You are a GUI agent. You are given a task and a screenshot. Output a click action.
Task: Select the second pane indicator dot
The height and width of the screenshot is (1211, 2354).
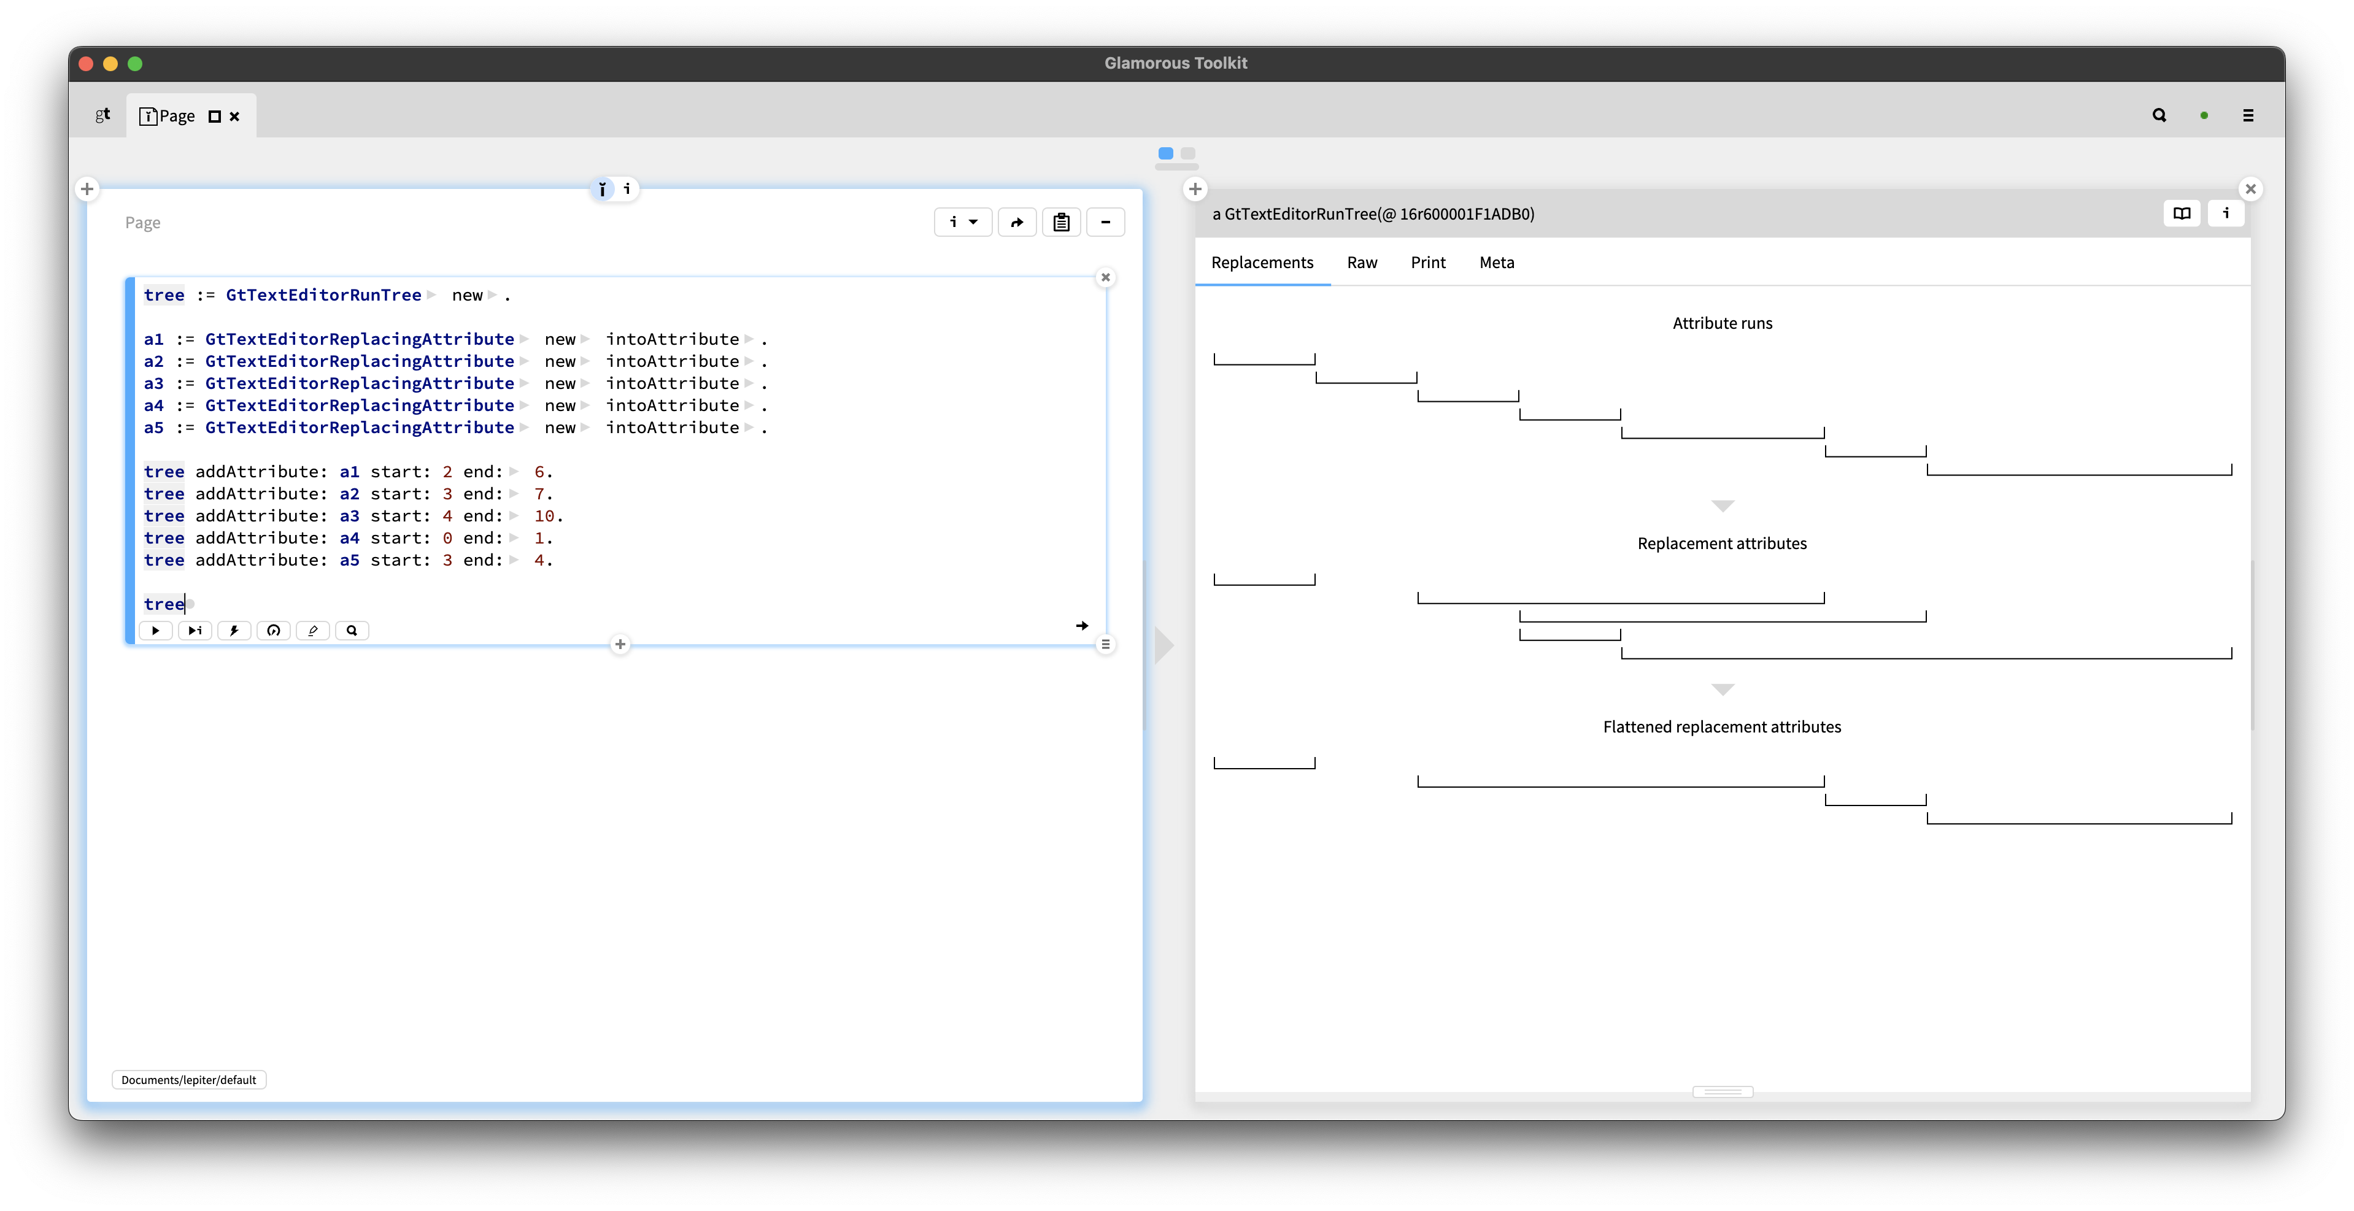click(1187, 153)
